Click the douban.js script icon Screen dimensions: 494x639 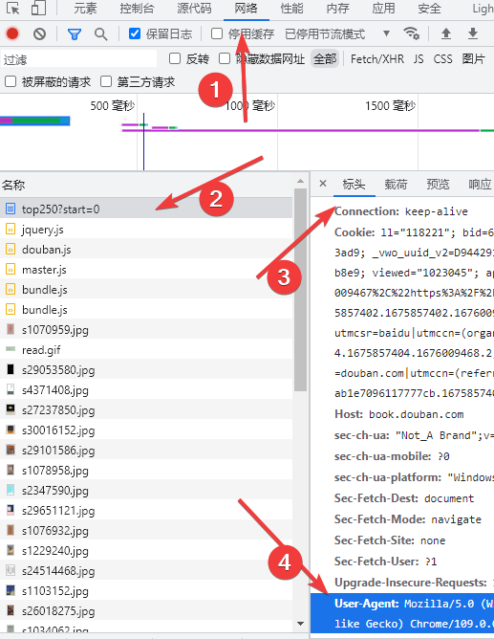[x=11, y=249]
